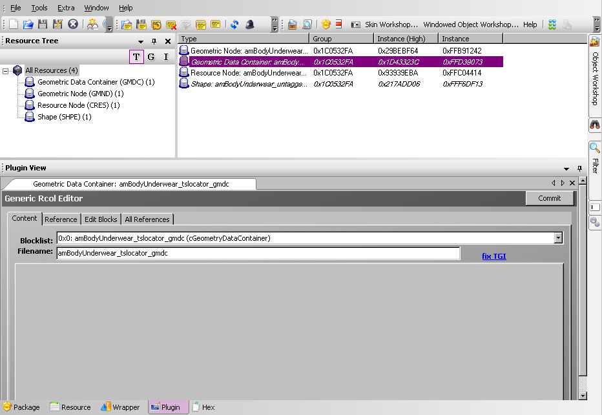Toggle the T (Type) tree view button
The width and height of the screenshot is (602, 415).
pyautogui.click(x=136, y=57)
